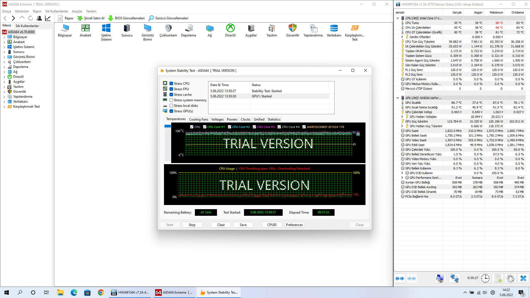Click the Preferences button
530x298 pixels.
(x=294, y=225)
